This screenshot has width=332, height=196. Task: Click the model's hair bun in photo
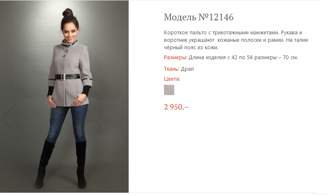pyautogui.click(x=68, y=13)
